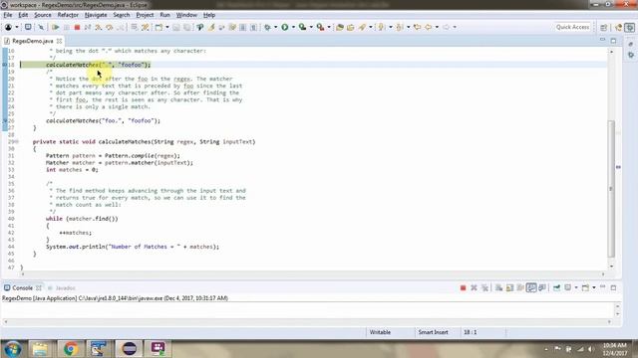Open File Explorer from the taskbar
638x358 pixels.
[40, 349]
